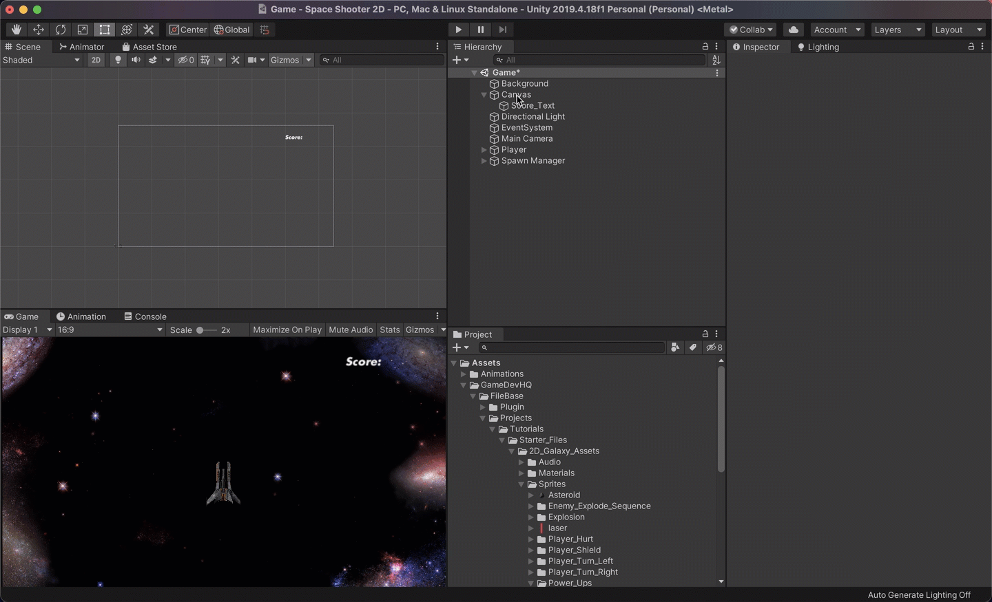Open Display 1 dropdown in Game view
The height and width of the screenshot is (602, 992).
point(27,330)
